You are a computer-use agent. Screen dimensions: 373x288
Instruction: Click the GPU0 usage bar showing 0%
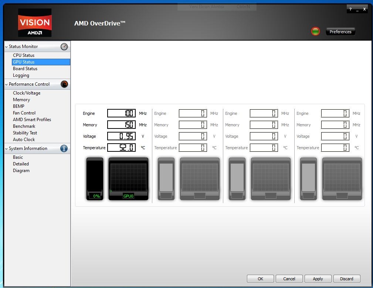pyautogui.click(x=95, y=179)
